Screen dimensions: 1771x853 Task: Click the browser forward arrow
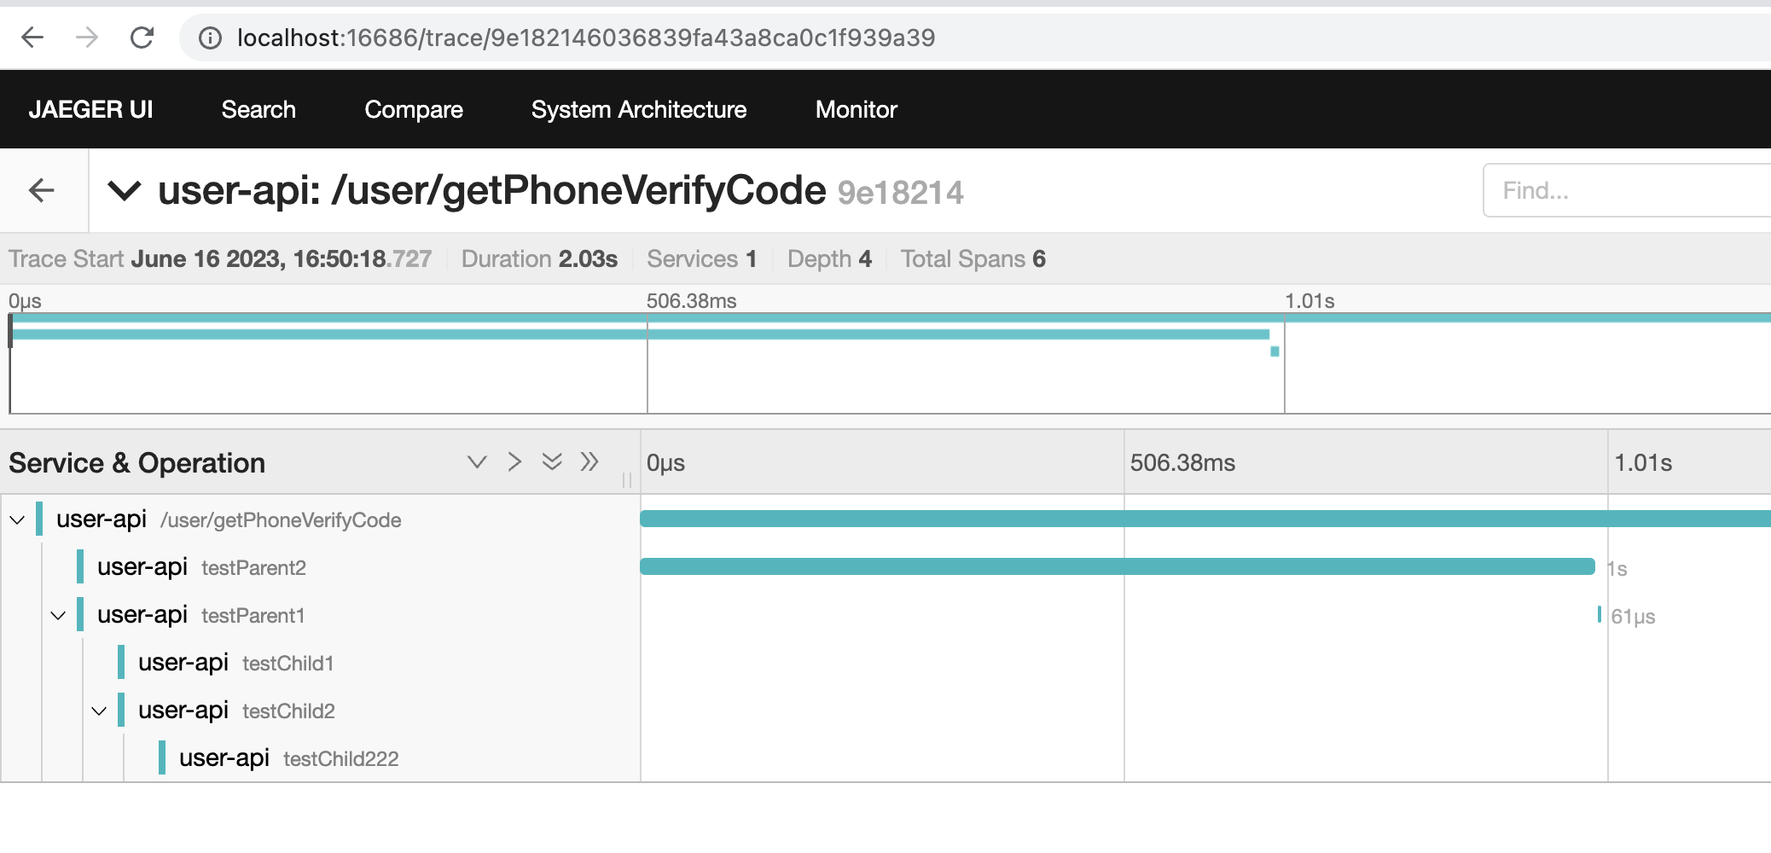click(x=87, y=38)
